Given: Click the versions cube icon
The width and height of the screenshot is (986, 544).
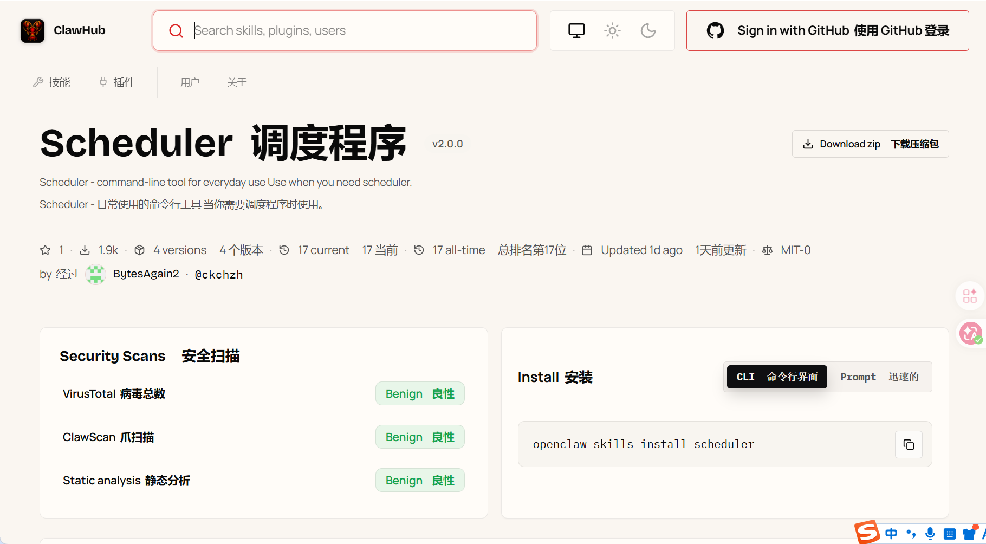Looking at the screenshot, I should 140,250.
